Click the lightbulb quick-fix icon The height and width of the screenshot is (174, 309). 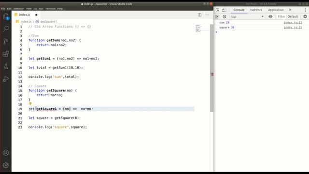[x=30, y=103]
